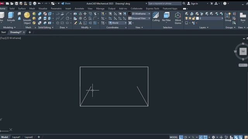Open the Solid ribbon tab
Image resolution: width=248 pixels, height=139 pixels.
[x=12, y=8]
